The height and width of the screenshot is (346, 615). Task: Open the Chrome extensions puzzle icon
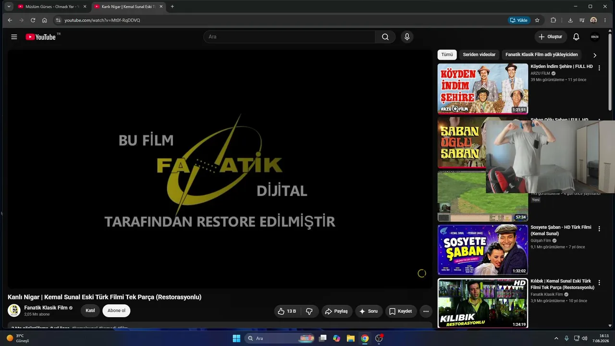click(553, 20)
